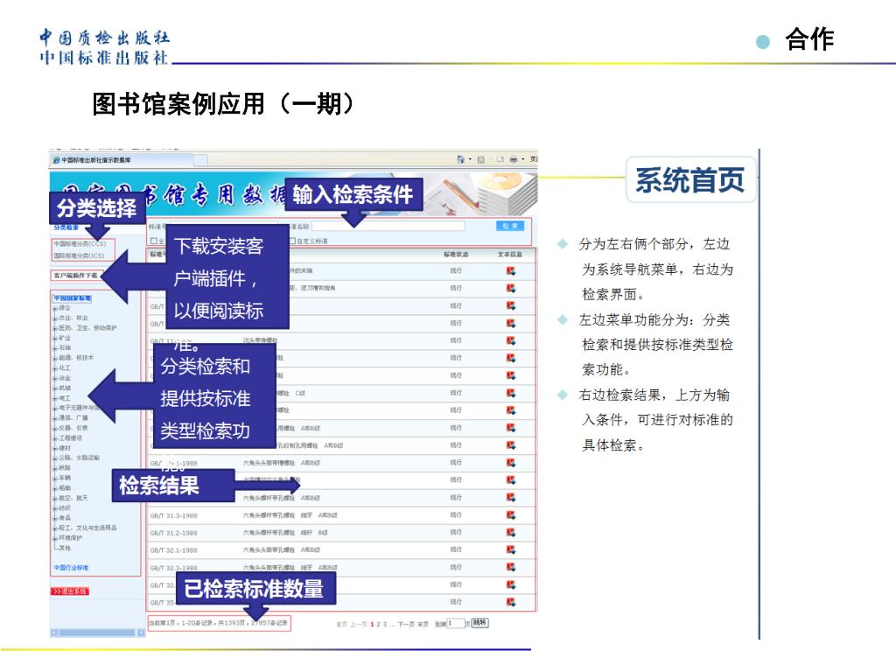The image size is (896, 672).
Task: Click 客户端插件下载 link
Action: tap(75, 276)
